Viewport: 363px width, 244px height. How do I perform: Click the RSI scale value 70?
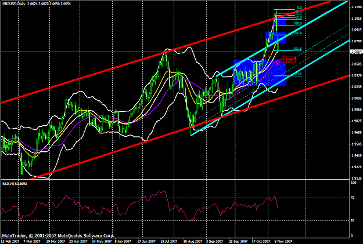353,198
